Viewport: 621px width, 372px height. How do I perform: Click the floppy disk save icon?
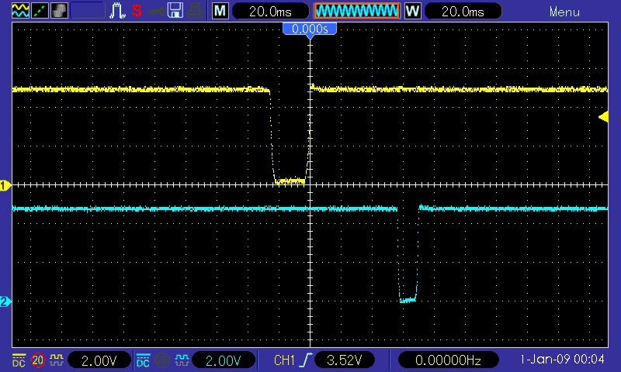coord(176,11)
